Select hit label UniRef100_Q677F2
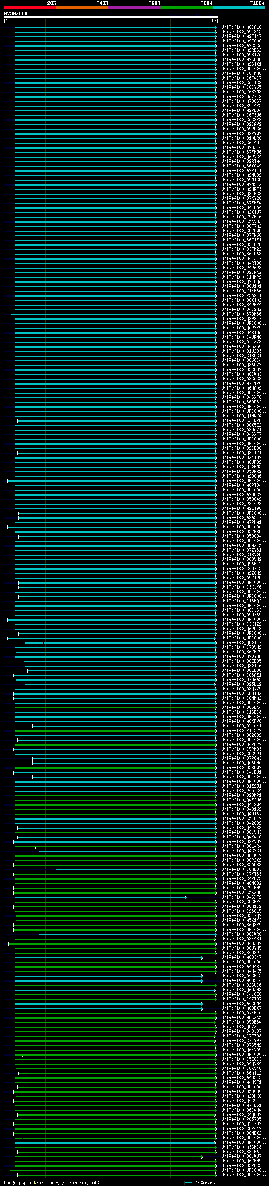 coord(241,97)
